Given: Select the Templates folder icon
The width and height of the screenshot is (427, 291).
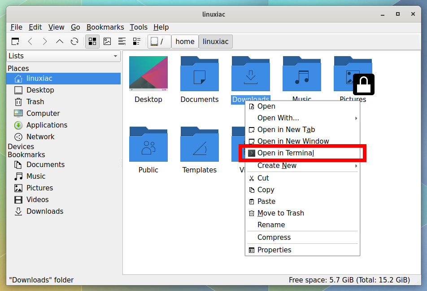Looking at the screenshot, I should click(x=200, y=144).
